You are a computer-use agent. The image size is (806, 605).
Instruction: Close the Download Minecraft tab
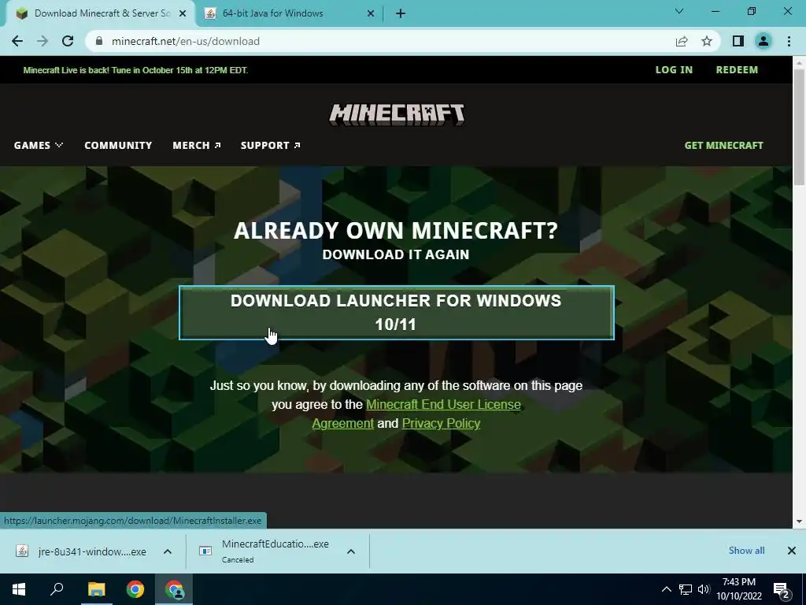tap(183, 13)
